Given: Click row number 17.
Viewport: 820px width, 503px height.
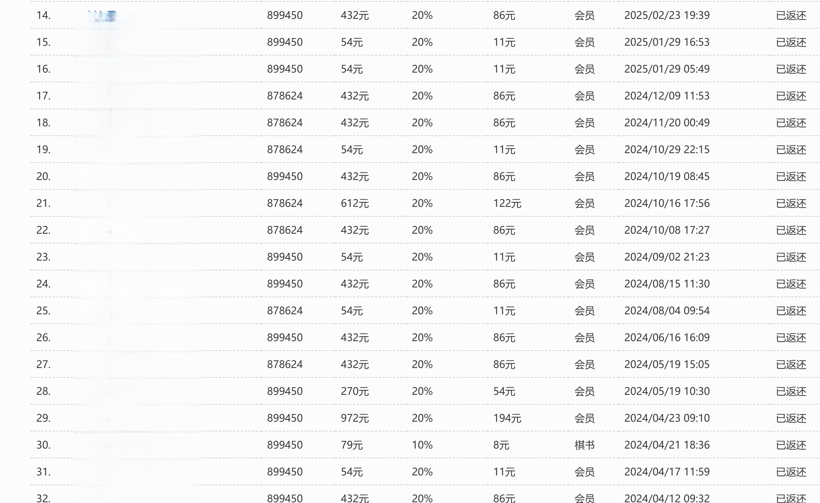Looking at the screenshot, I should pos(43,96).
